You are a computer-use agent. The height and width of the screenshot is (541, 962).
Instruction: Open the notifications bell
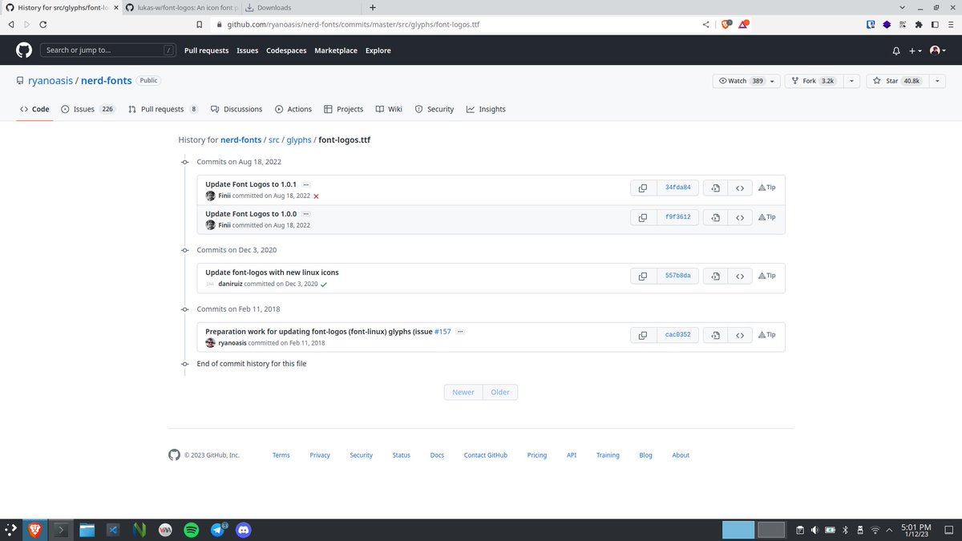point(896,50)
